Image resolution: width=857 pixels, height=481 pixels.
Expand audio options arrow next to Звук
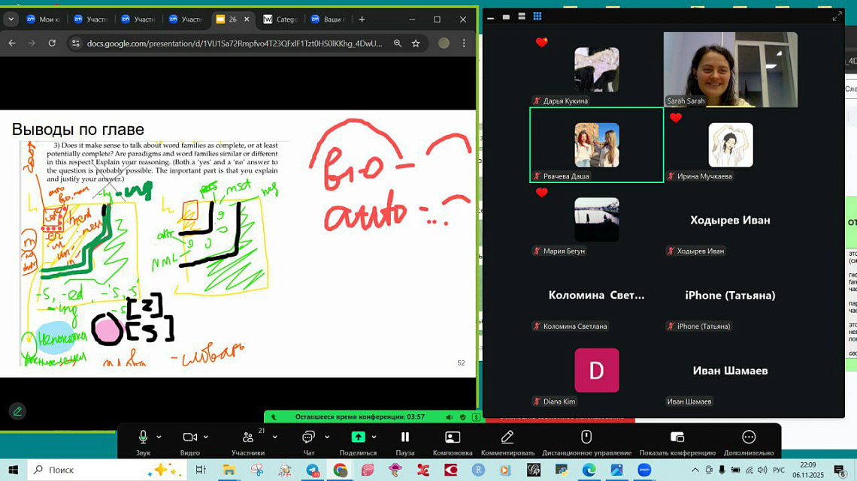coord(159,437)
